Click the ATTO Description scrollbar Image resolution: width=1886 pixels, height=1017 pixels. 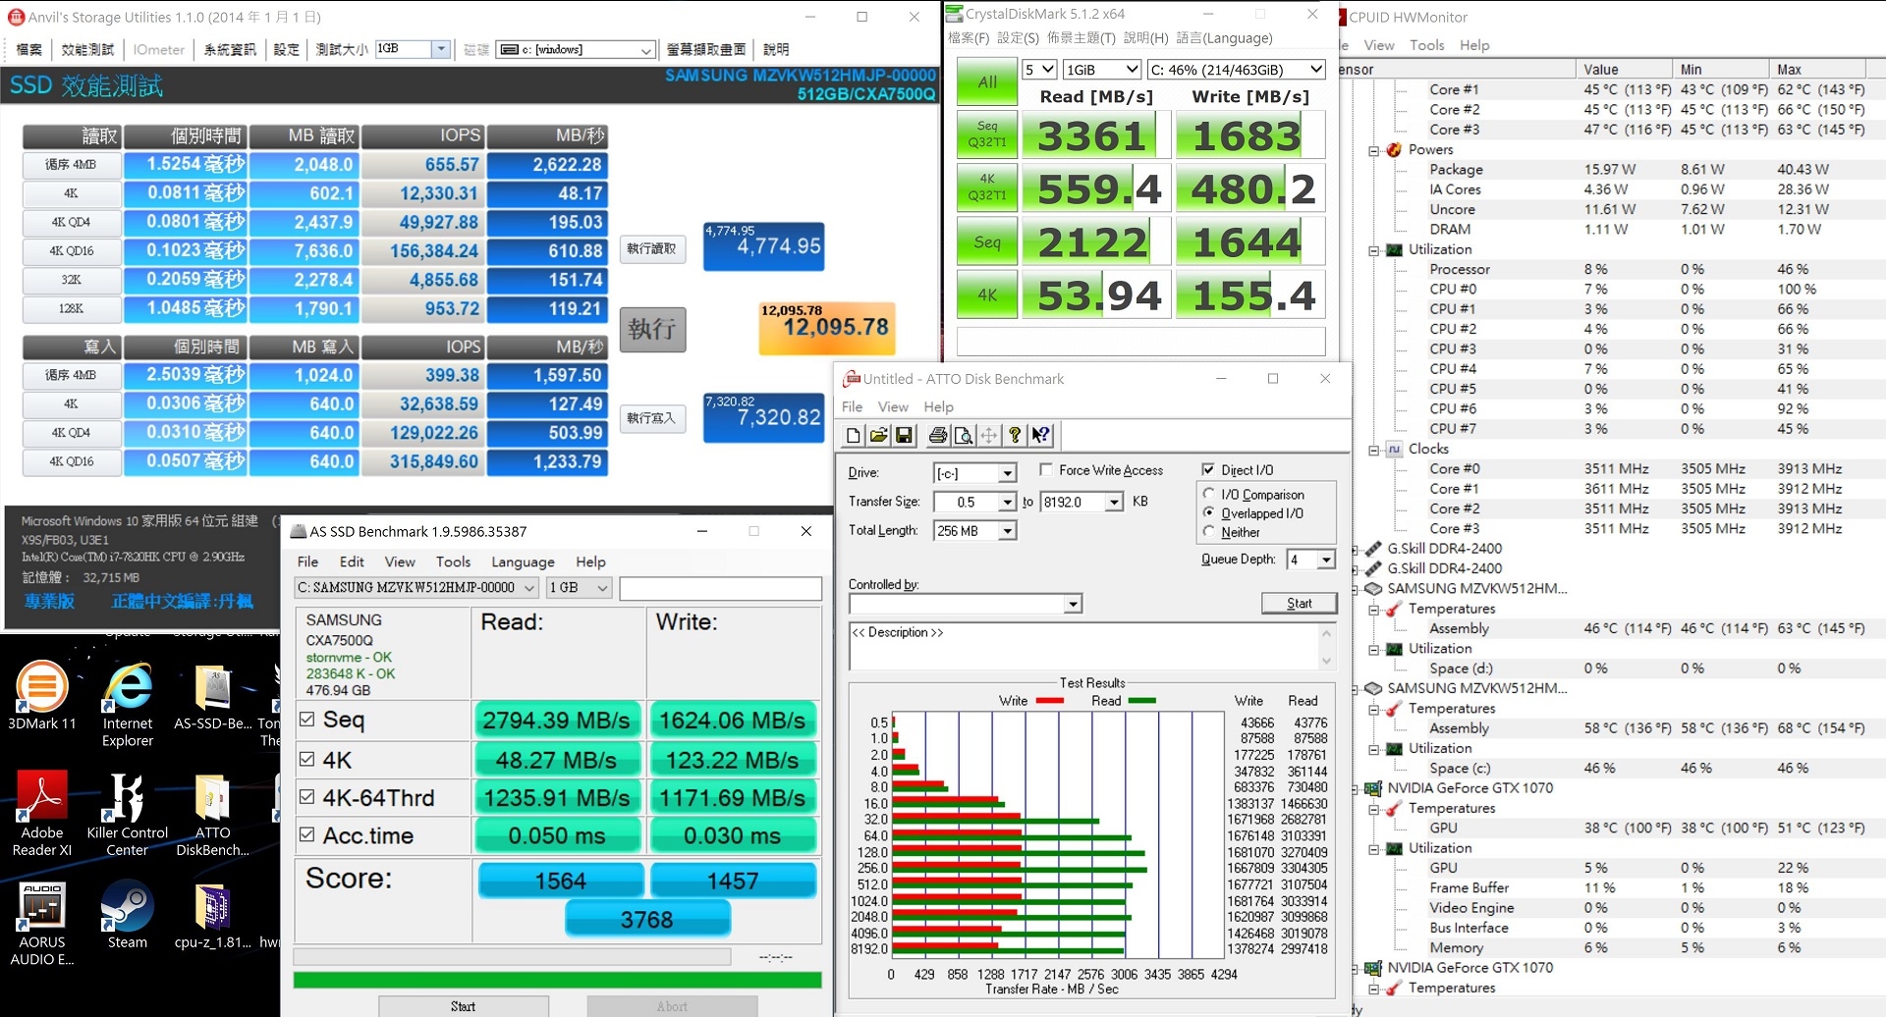(x=1326, y=647)
